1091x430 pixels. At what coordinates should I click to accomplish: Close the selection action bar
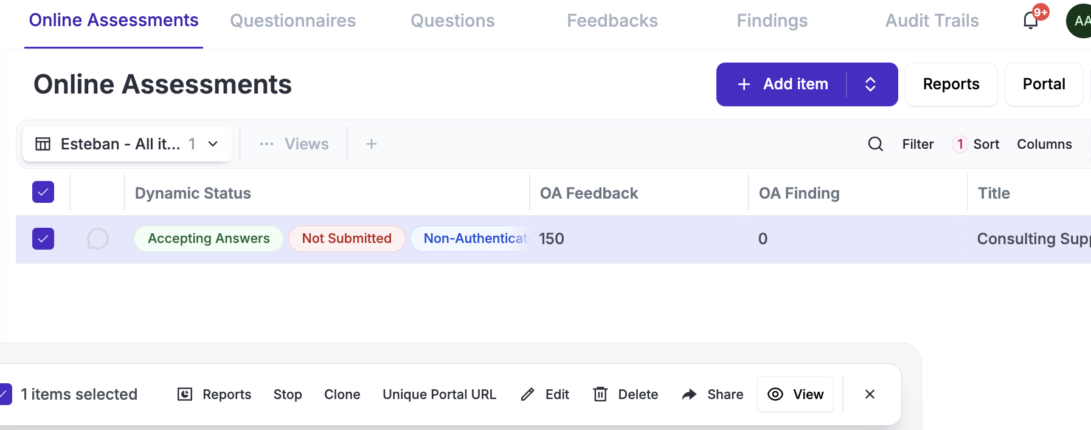(x=870, y=394)
